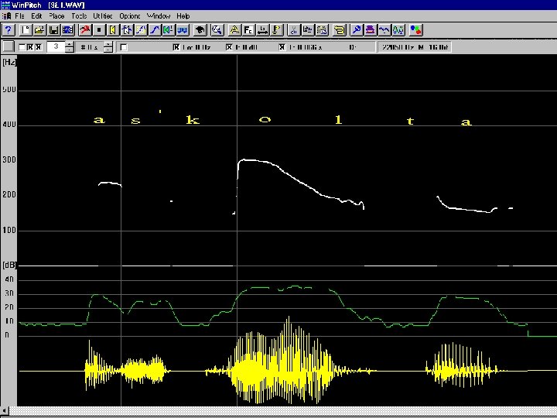Tick the empty checkbox after the second spinner
Image resolution: width=557 pixels, height=418 pixels.
[x=124, y=47]
